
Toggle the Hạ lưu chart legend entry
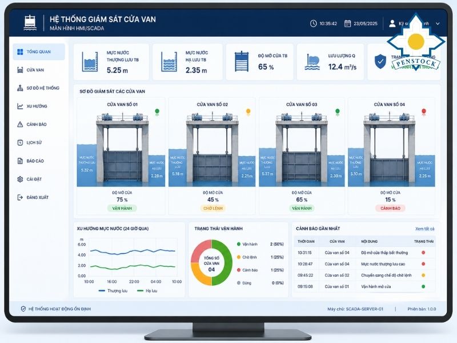tap(147, 291)
